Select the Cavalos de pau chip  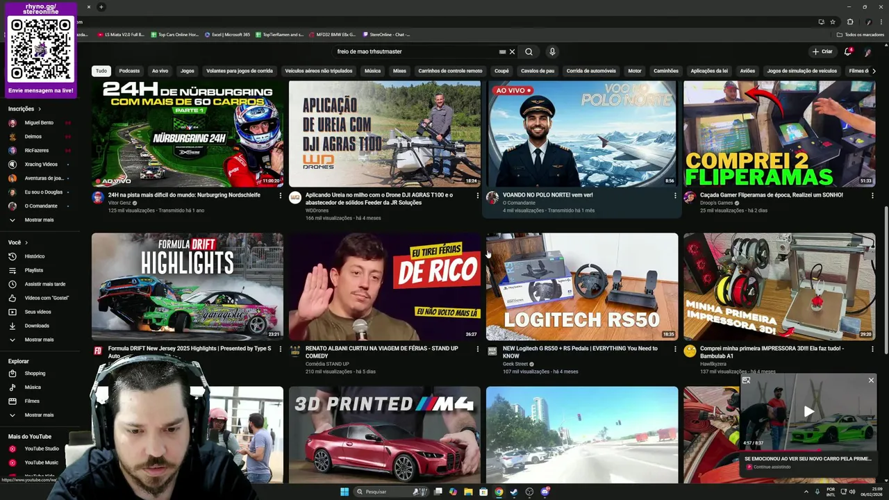click(x=538, y=71)
